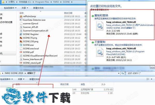Click date 2019/1/18 16:47 of SCENE.exe

pyautogui.click(x=72, y=45)
